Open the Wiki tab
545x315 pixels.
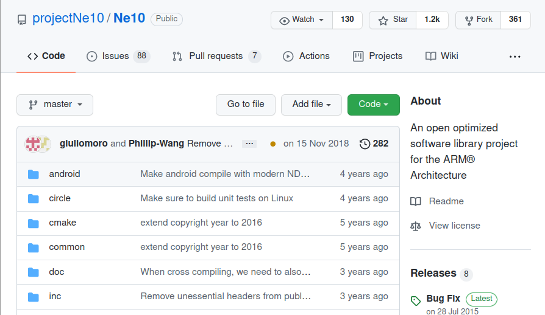(x=442, y=56)
